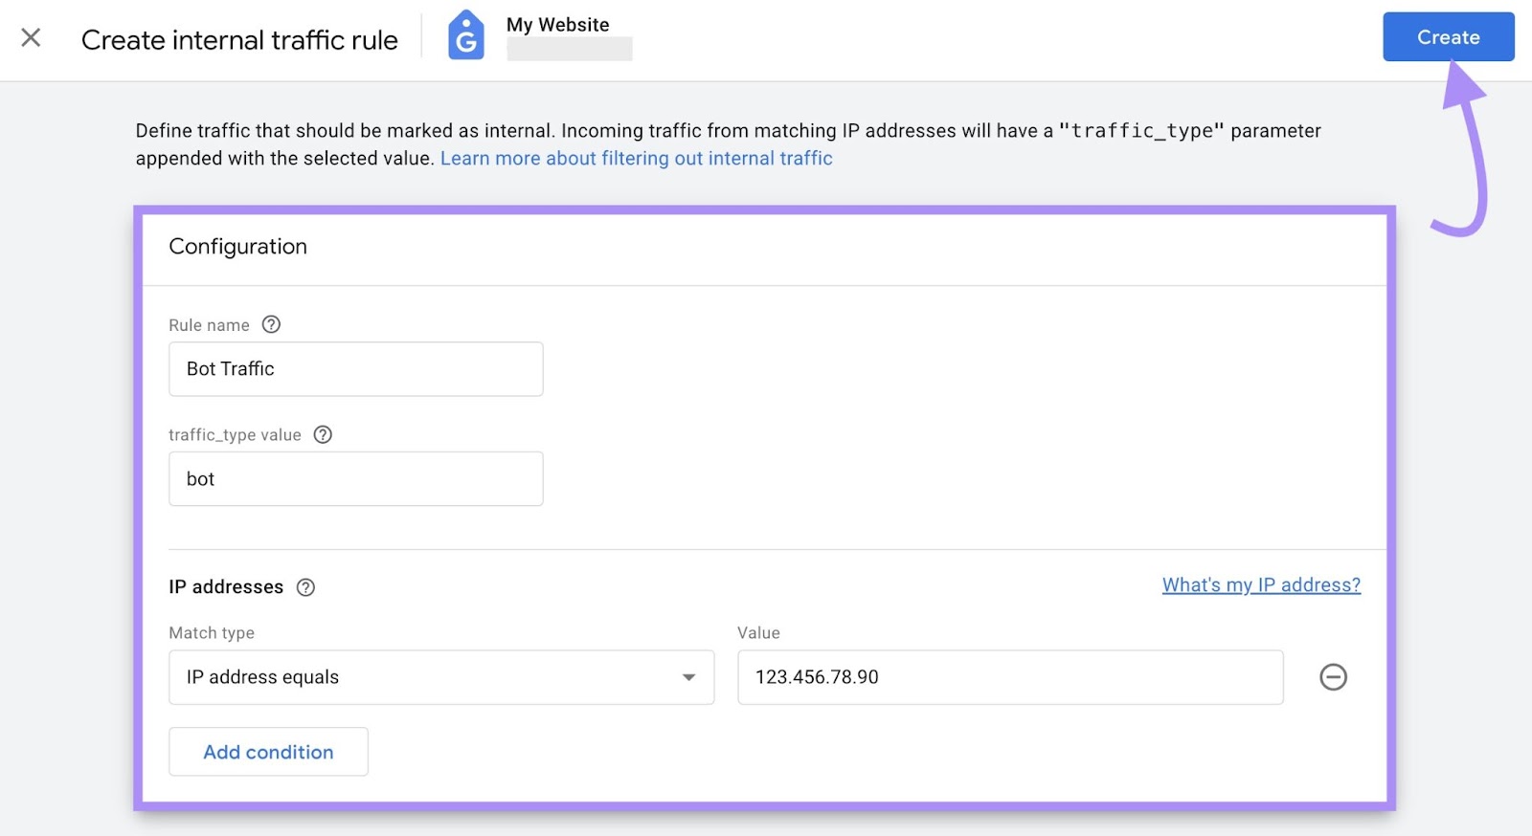Remove the IP address condition row

click(1333, 677)
